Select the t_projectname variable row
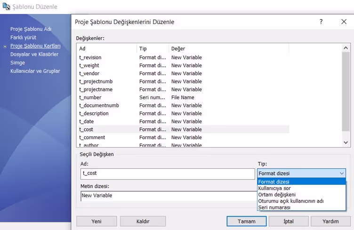Screen dimensions: 354x230 click(183, 89)
